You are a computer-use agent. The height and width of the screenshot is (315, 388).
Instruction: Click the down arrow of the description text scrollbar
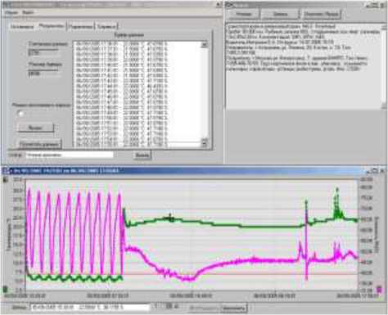click(x=384, y=106)
